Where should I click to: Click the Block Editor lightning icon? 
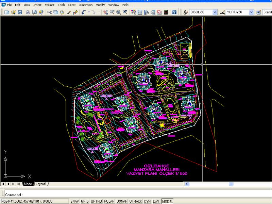coord(75,12)
